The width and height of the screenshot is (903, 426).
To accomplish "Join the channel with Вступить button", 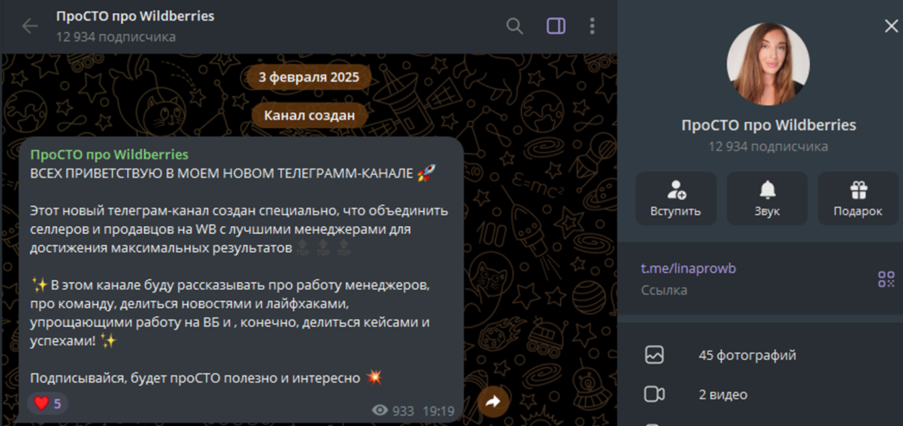I will (676, 198).
